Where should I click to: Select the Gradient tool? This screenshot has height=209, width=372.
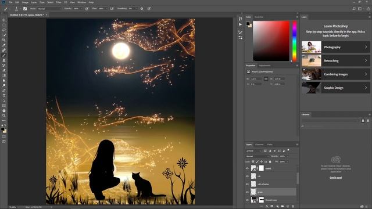pyautogui.click(x=4, y=75)
